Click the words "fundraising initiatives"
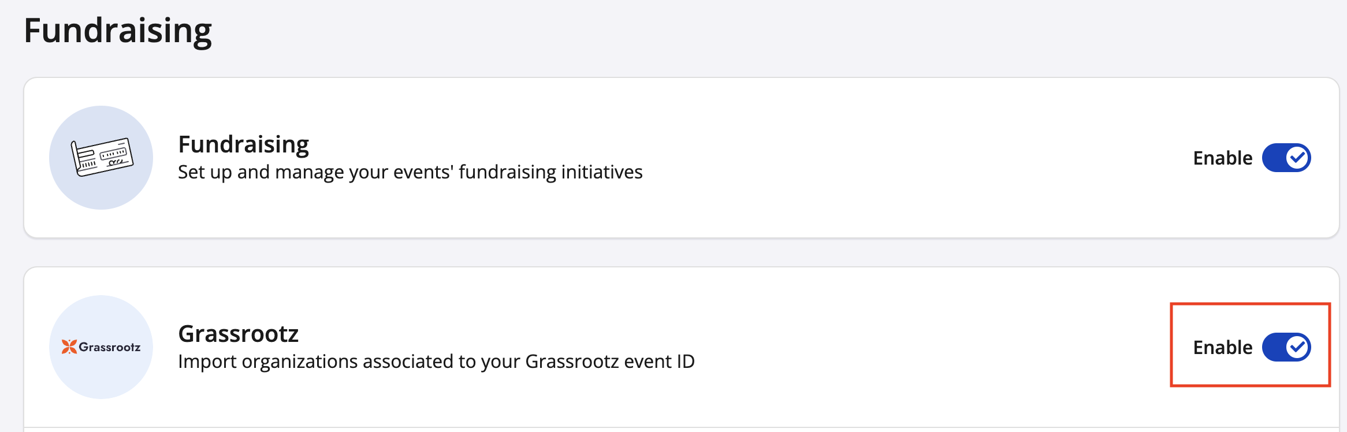This screenshot has height=432, width=1347. (x=550, y=172)
